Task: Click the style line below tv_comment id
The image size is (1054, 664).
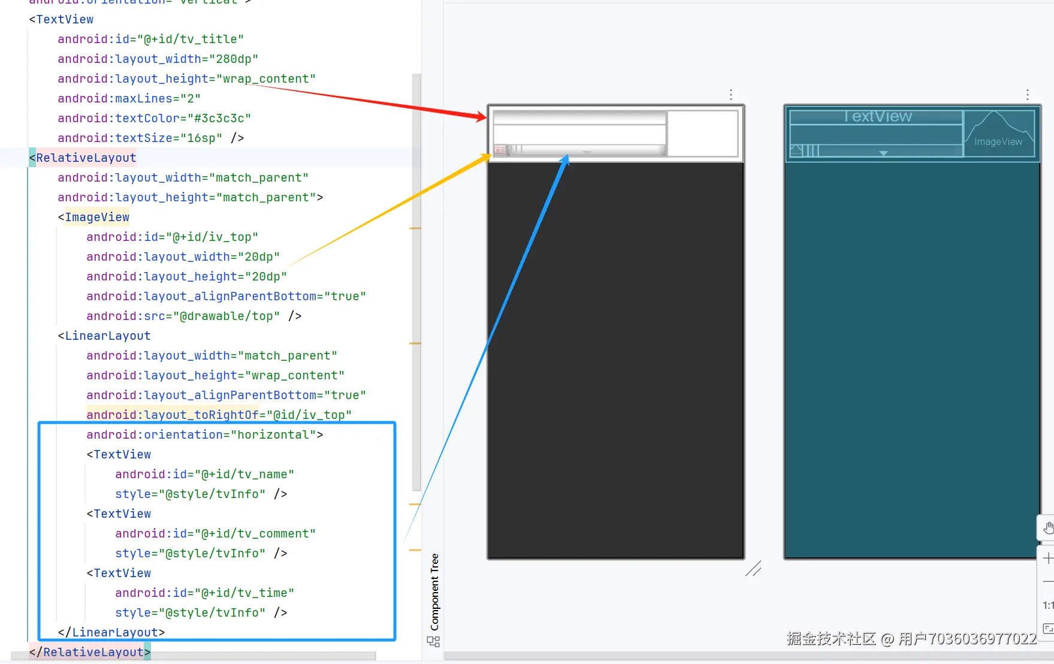Action: click(x=201, y=553)
